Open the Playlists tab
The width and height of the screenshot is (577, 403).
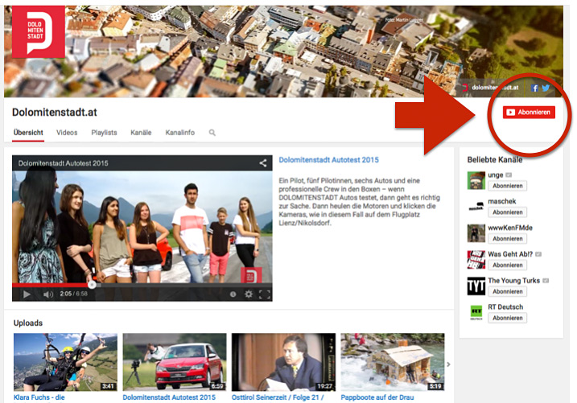pyautogui.click(x=104, y=133)
